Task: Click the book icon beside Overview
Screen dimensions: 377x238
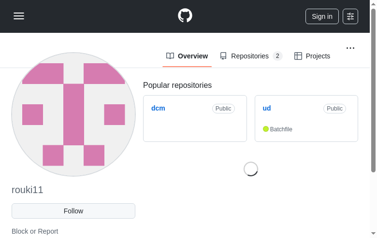Action: [x=170, y=56]
